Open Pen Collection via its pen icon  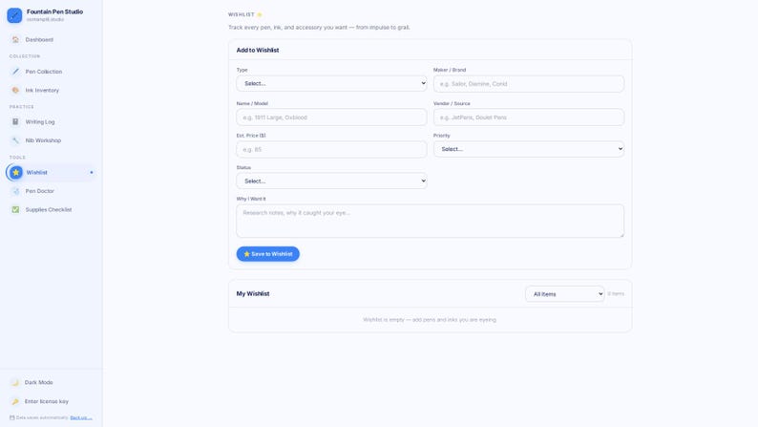point(15,72)
